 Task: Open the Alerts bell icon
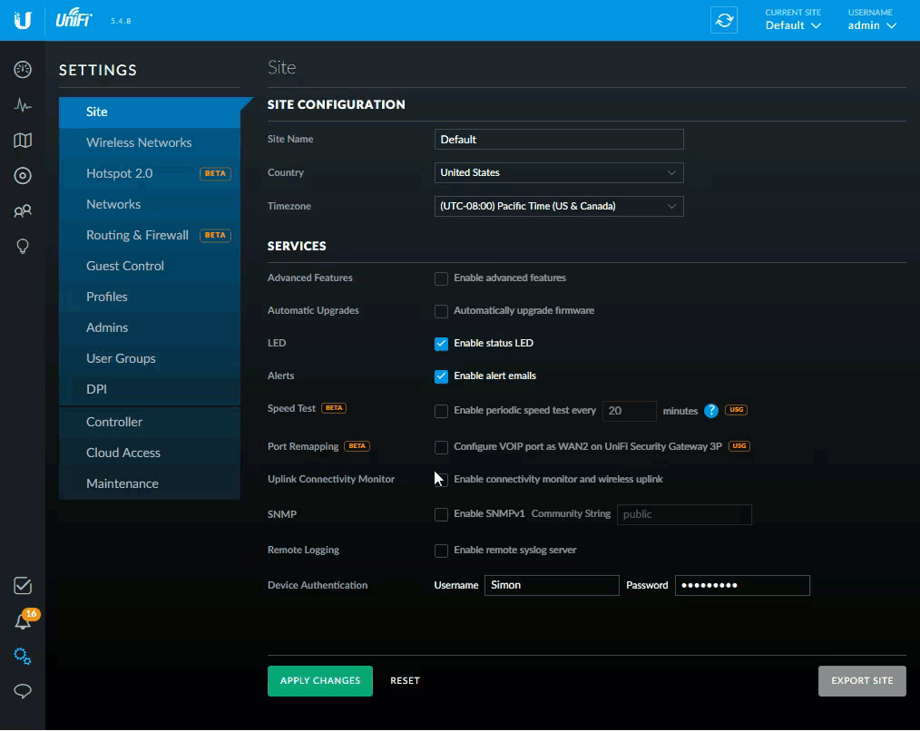(x=23, y=621)
